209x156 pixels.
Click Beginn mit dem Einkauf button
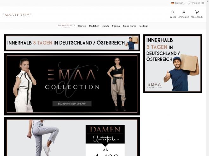pyautogui.click(x=72, y=104)
